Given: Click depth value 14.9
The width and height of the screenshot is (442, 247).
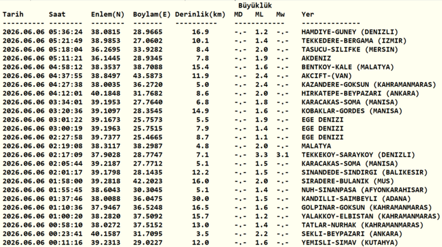Looking at the screenshot, I should (200, 111).
